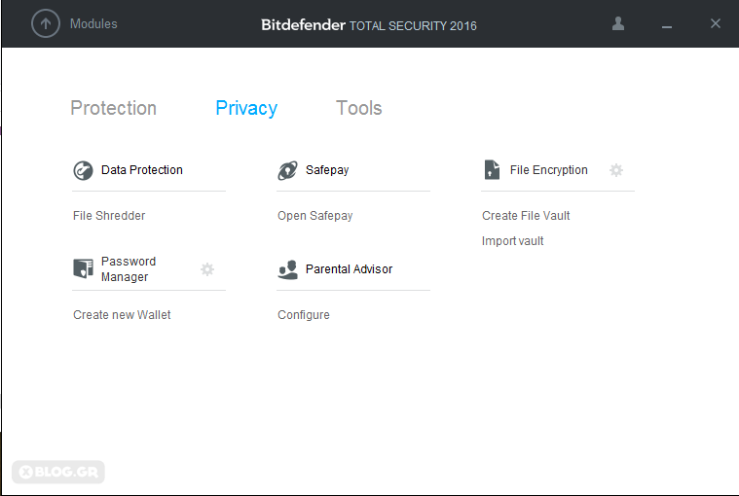Open the user account profile icon

point(618,23)
